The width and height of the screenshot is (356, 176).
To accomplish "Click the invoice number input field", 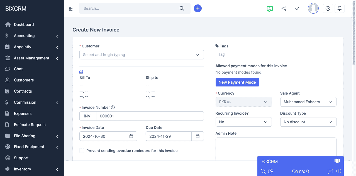I will coord(150,116).
